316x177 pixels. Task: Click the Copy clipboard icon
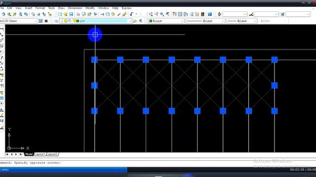click(x=108, y=14)
